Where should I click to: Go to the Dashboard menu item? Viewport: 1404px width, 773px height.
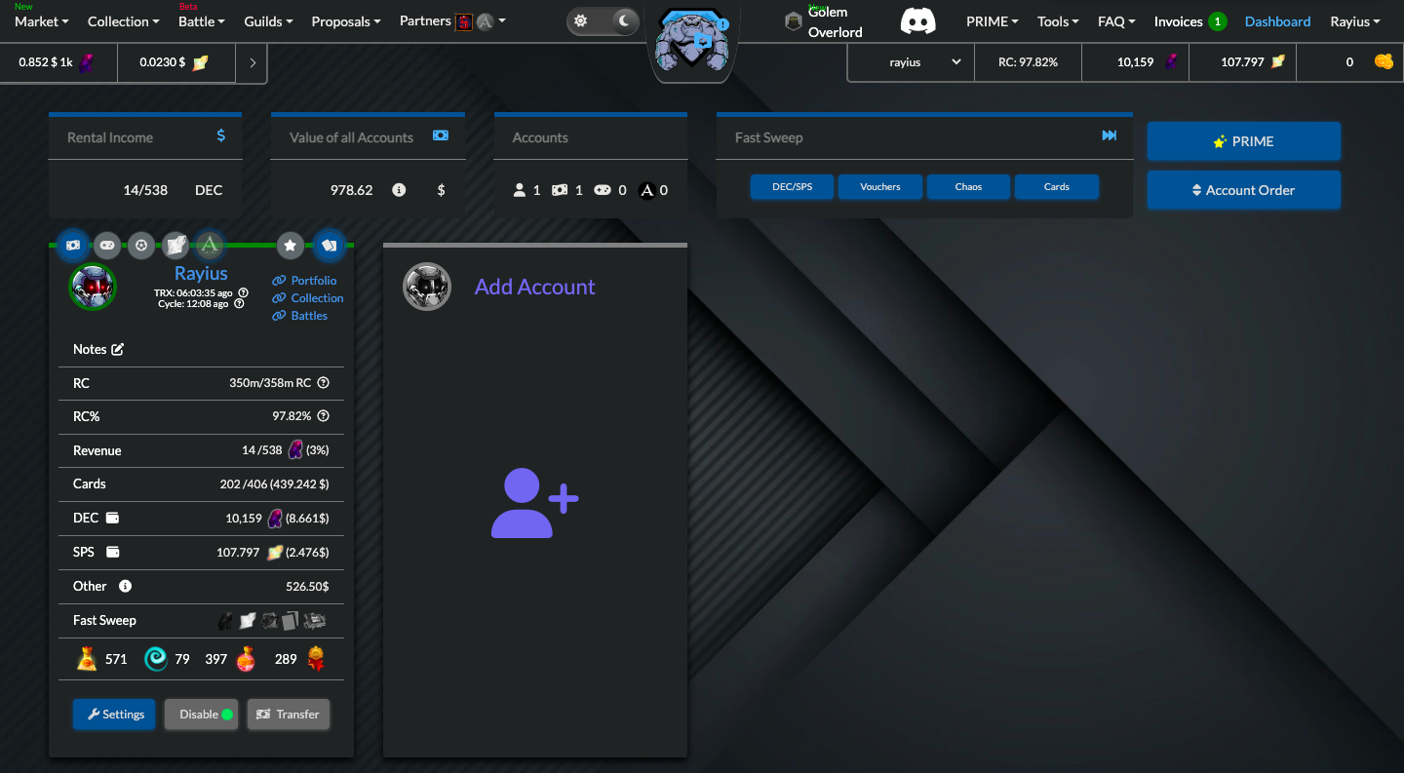coord(1277,21)
